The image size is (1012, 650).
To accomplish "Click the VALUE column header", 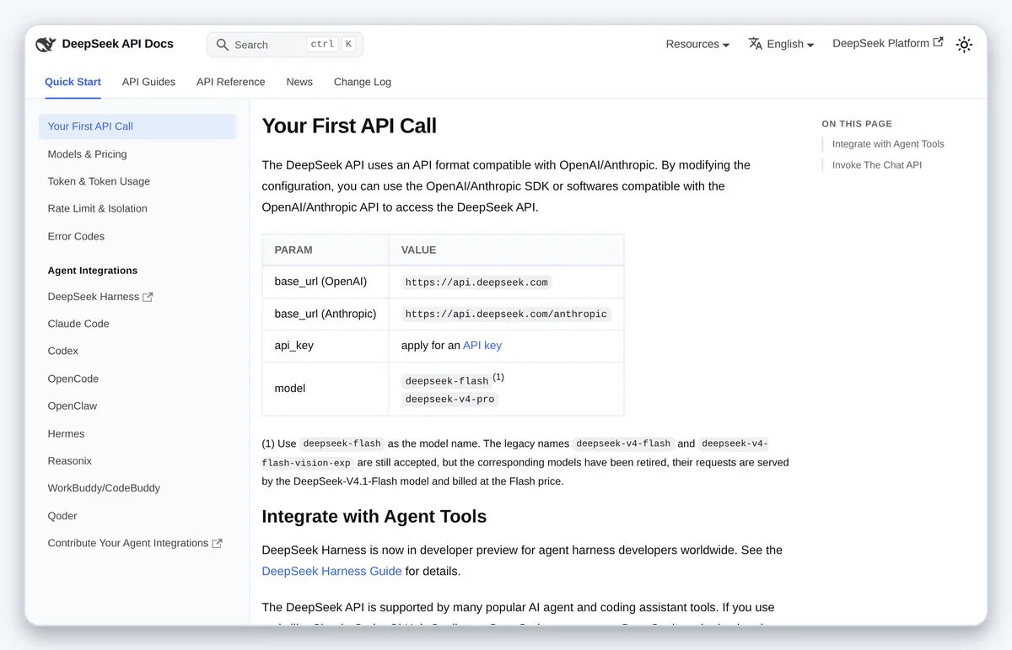I will click(506, 250).
